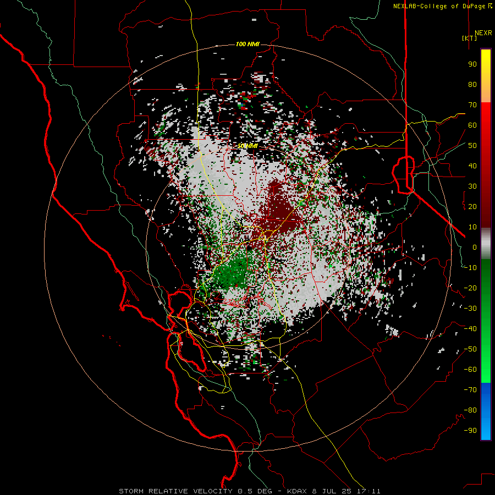Click the -60 scale value
This screenshot has width=495, height=495.
point(470,370)
